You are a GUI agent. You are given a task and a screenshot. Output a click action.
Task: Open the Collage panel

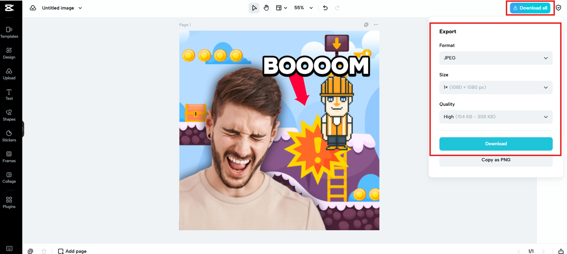9,178
